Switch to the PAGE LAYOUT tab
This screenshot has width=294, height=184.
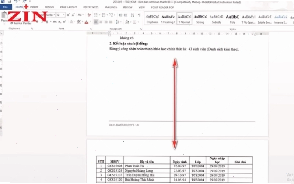(69, 7)
